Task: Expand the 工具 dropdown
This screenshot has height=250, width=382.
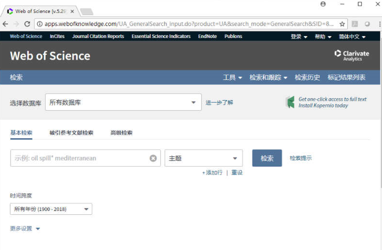Action: (x=233, y=78)
